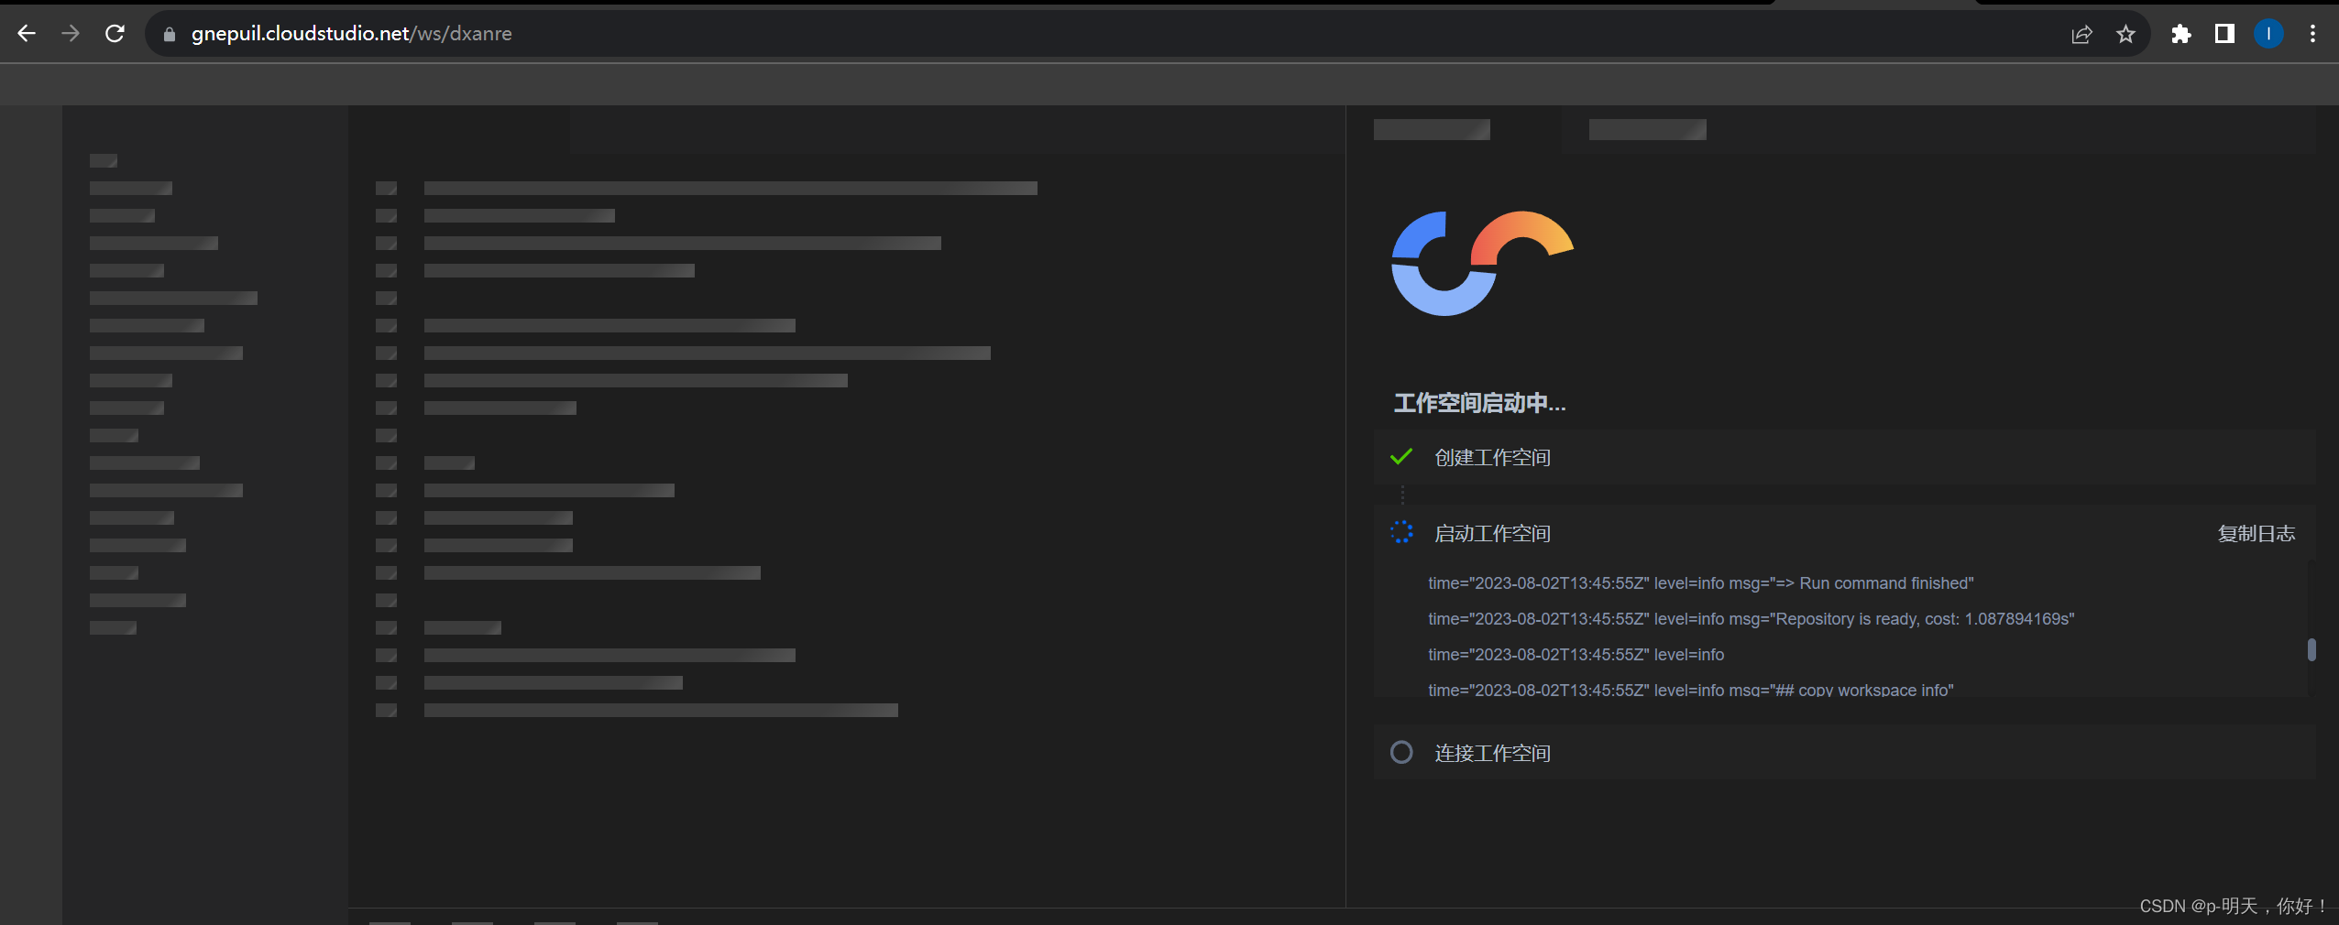Go back using the browser back arrow

tap(27, 34)
